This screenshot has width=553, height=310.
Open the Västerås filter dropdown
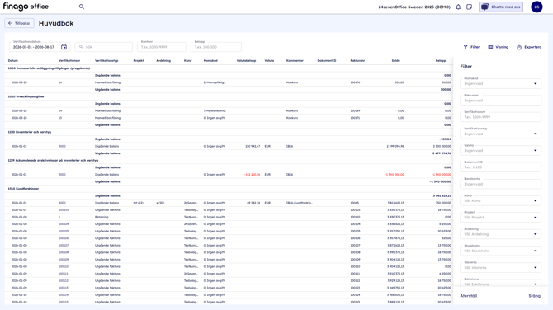click(x=500, y=268)
